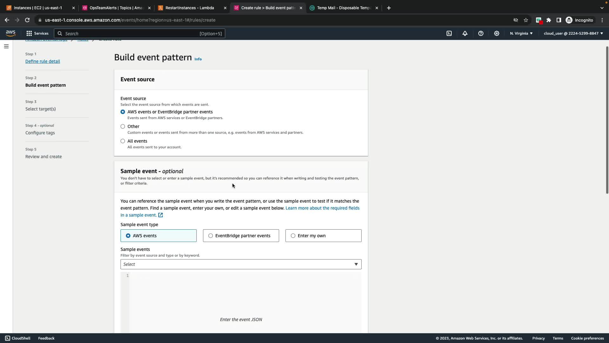Switch to the RestartInstances Lambda tab
The image size is (609, 343).
coord(190,8)
